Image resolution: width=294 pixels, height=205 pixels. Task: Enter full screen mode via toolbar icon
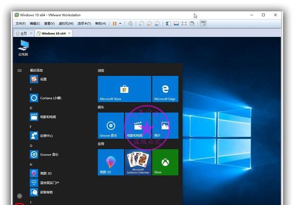[x=184, y=24]
